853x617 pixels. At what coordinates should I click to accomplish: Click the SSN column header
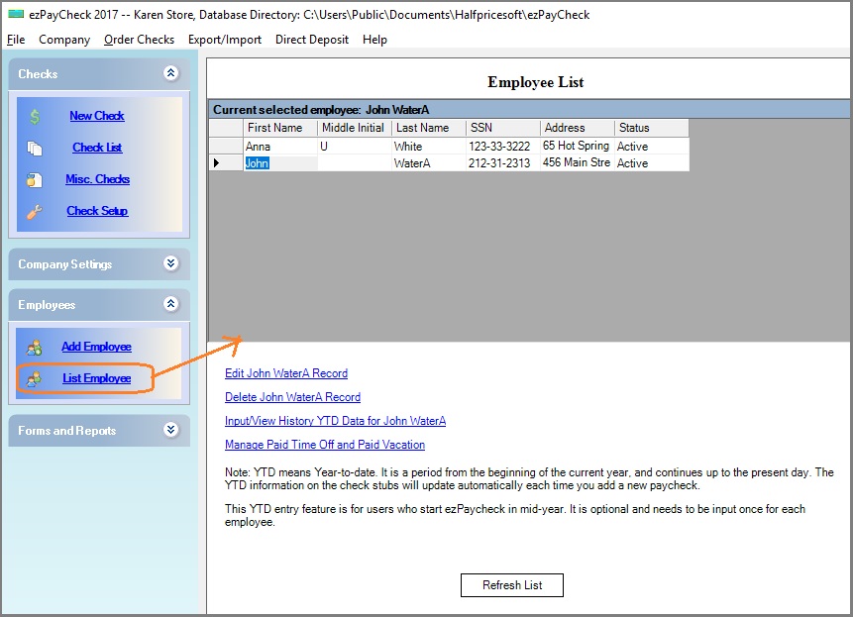(x=502, y=128)
